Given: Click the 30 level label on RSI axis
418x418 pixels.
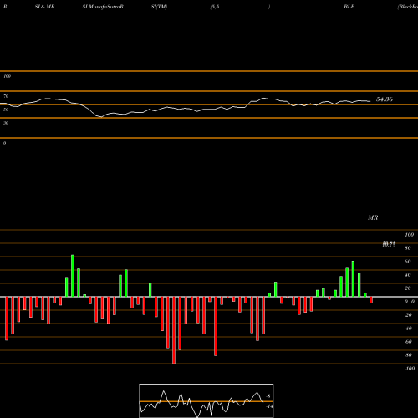Looking at the screenshot, I should [6, 123].
